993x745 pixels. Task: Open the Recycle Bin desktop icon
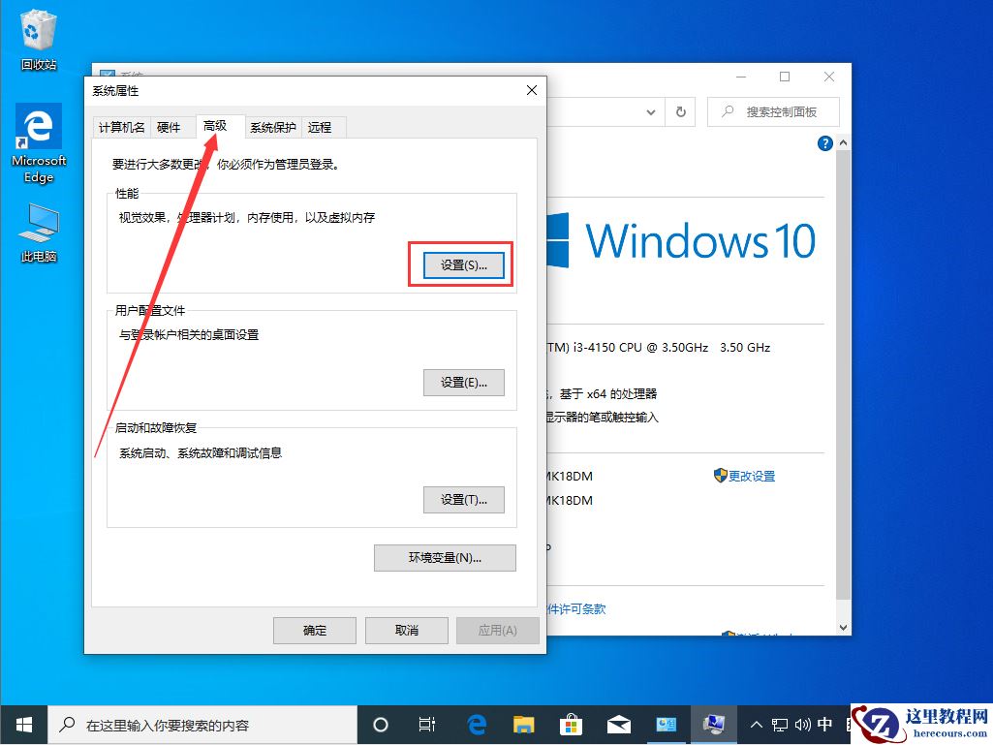pyautogui.click(x=37, y=34)
